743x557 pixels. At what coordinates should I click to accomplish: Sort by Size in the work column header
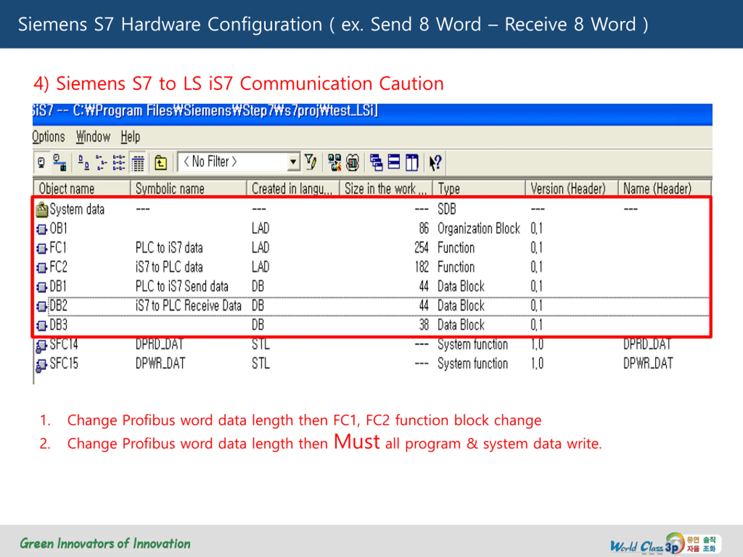tap(386, 188)
